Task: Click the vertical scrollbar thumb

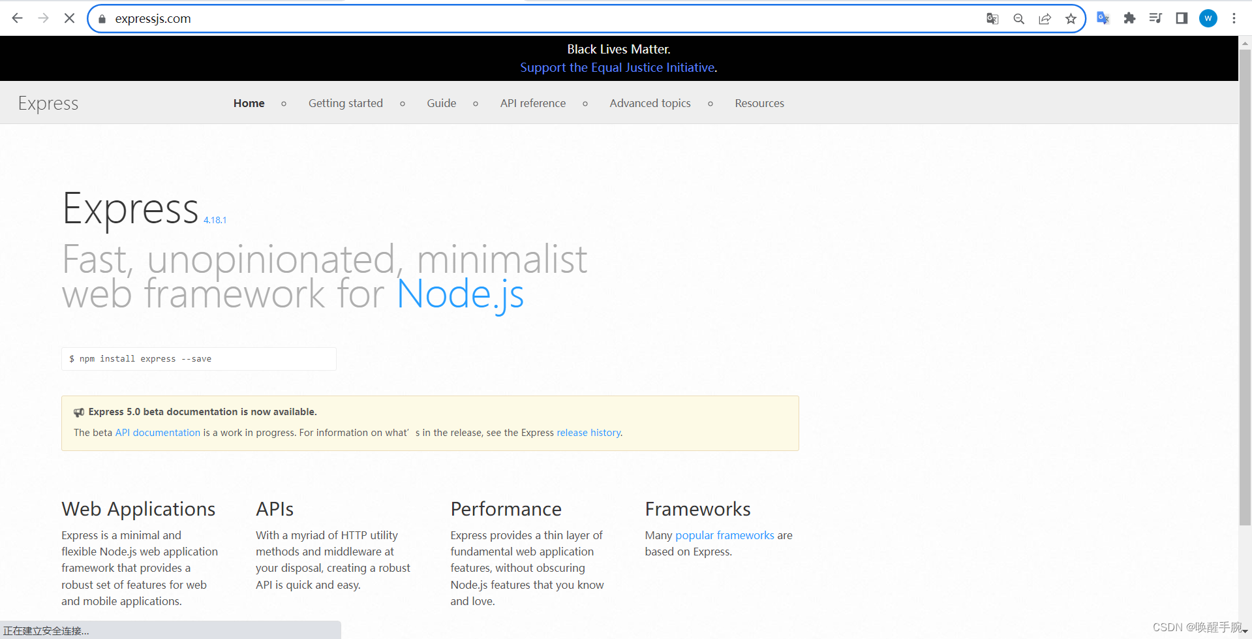Action: pos(1245,287)
